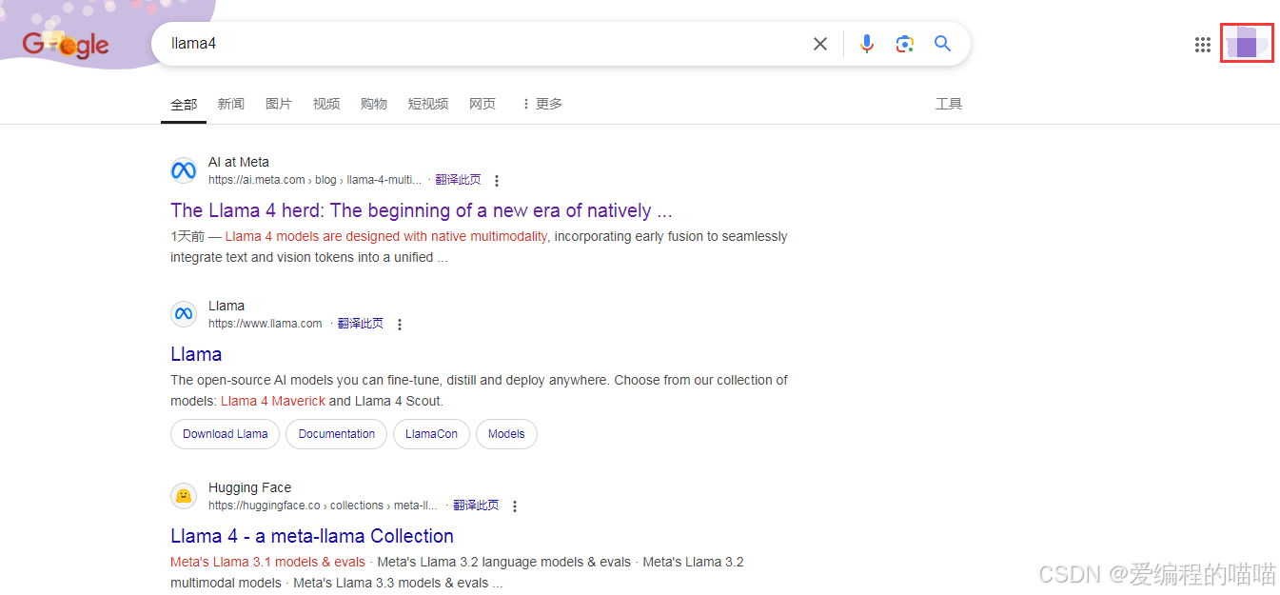Viewport: 1280px width, 595px height.
Task: Click the AI at Meta favicon
Action: [184, 171]
